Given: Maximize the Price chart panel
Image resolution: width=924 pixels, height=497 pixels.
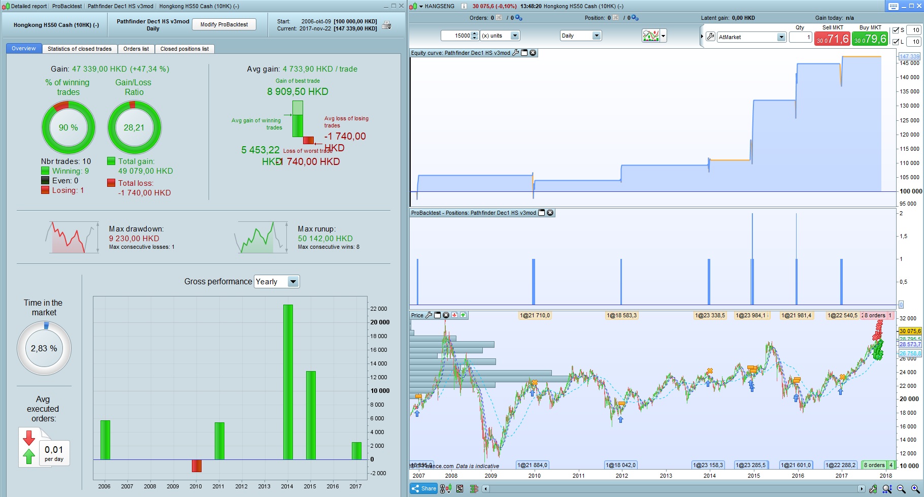Looking at the screenshot, I should click(x=437, y=315).
